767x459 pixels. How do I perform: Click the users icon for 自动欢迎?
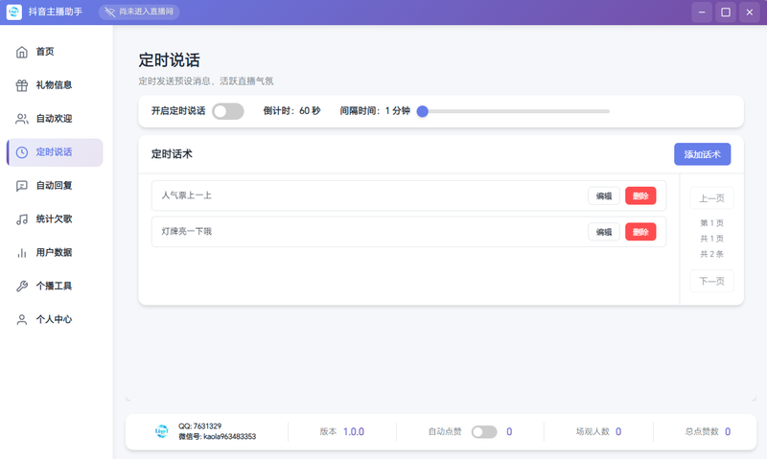point(22,119)
